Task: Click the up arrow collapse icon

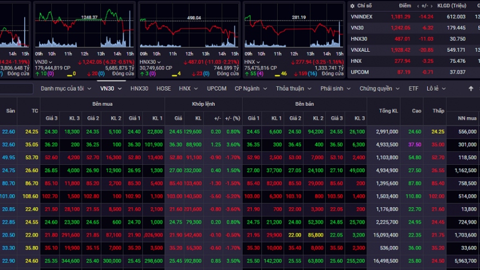Action: click(x=471, y=88)
